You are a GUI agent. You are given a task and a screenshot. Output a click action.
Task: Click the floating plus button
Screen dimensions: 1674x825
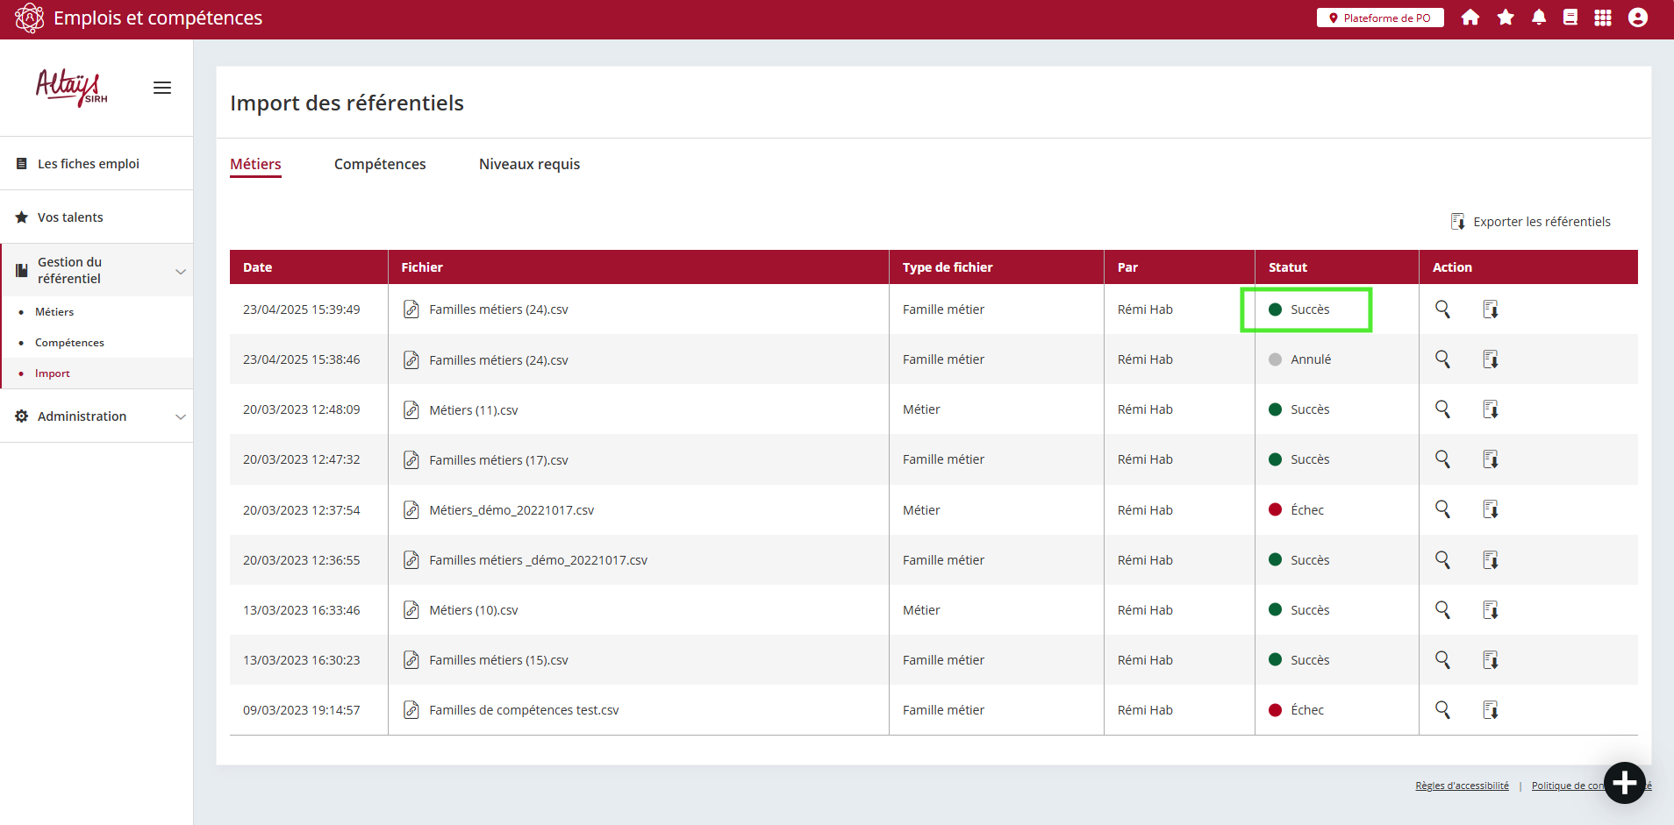pyautogui.click(x=1624, y=782)
